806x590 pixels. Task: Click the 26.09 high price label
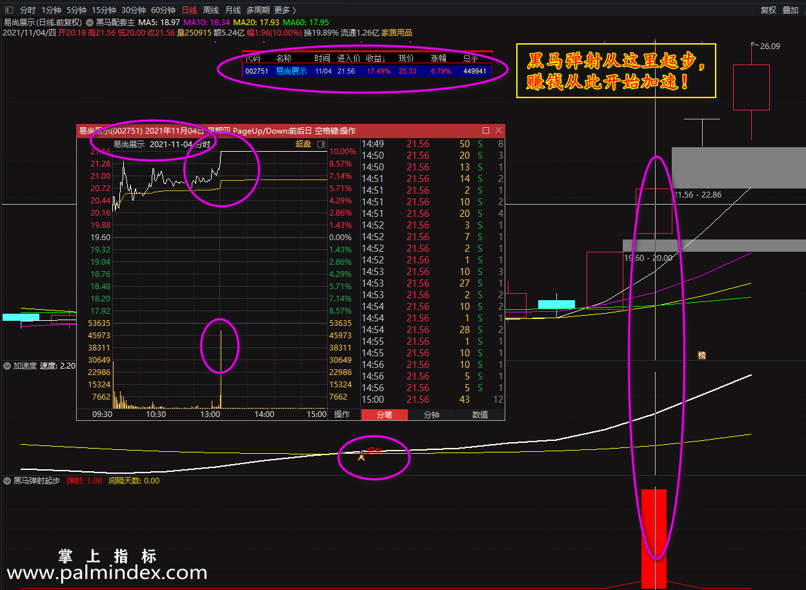(x=770, y=46)
